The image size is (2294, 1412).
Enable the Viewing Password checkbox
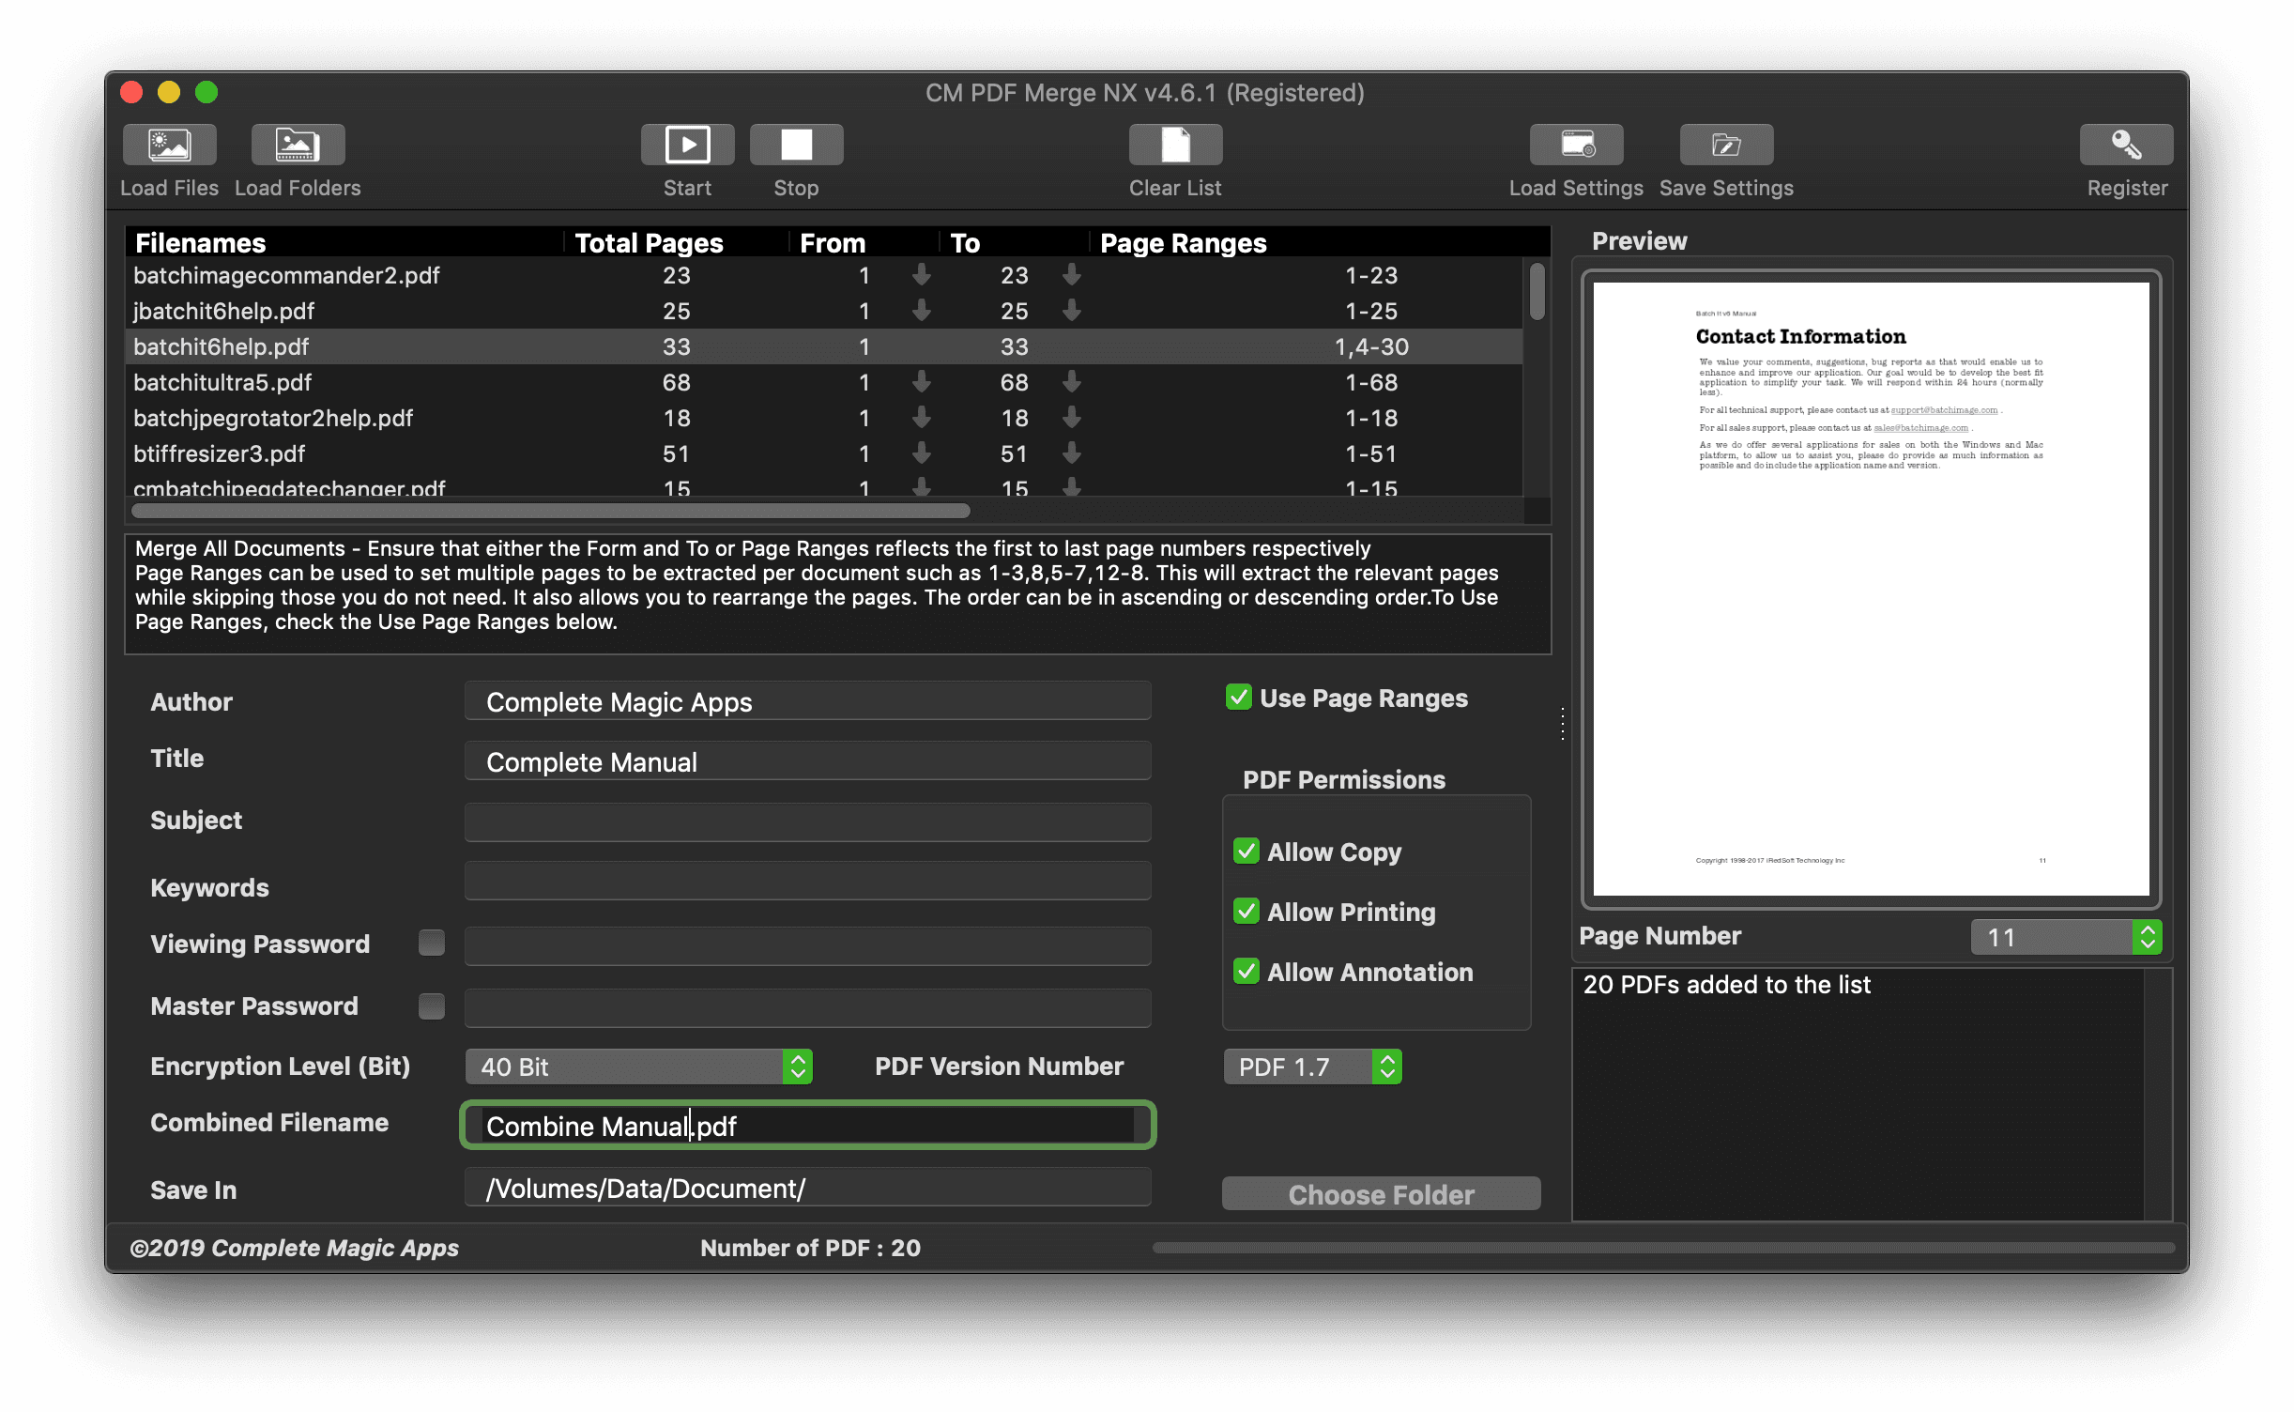coord(432,943)
